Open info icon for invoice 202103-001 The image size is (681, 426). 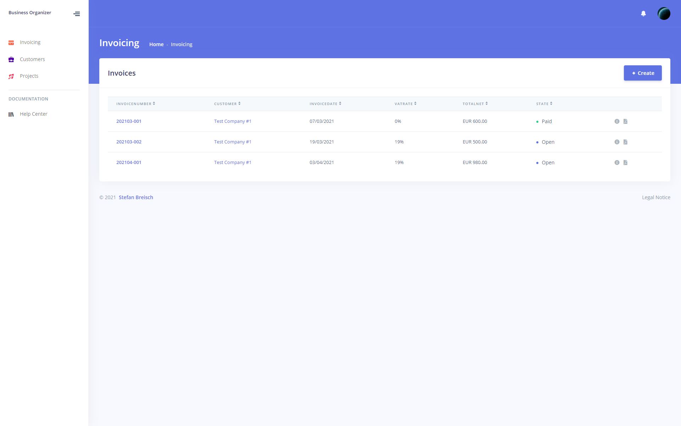point(617,121)
